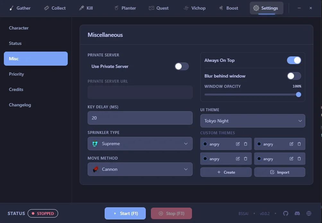
Task: Open the UI Theme dropdown
Action: pyautogui.click(x=252, y=121)
